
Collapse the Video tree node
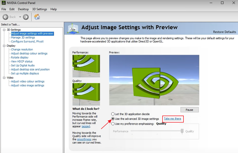[4, 78]
